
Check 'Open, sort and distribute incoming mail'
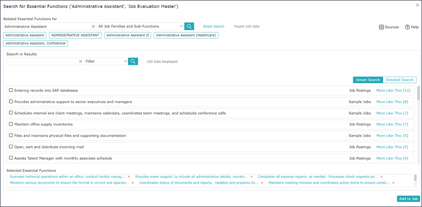11,147
